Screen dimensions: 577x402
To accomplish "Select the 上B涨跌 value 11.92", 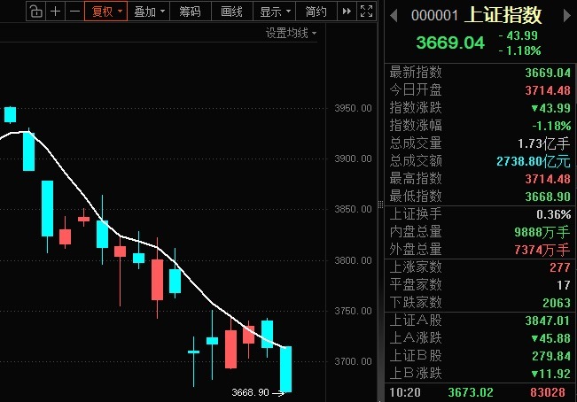I will pyautogui.click(x=551, y=374).
